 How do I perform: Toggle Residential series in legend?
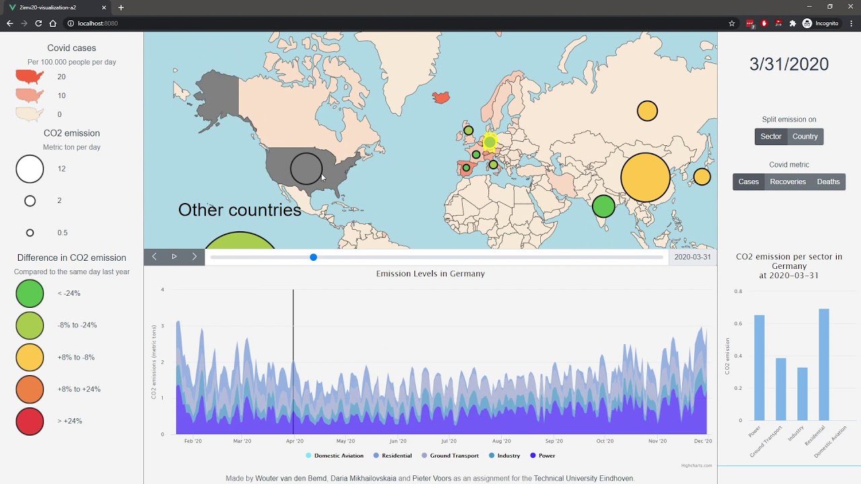click(392, 456)
